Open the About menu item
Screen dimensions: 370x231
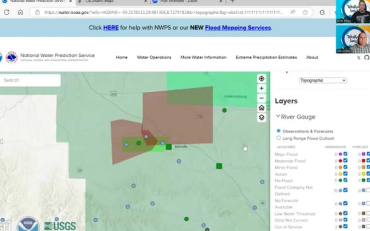tap(312, 57)
